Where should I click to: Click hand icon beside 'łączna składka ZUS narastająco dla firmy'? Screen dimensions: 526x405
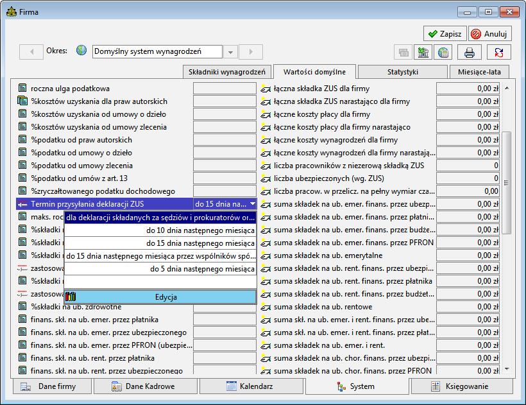(x=266, y=101)
